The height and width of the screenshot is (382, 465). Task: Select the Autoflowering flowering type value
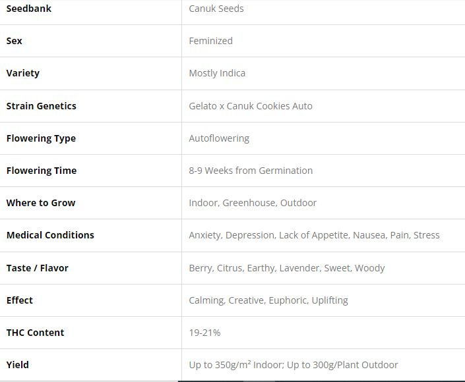tap(219, 138)
